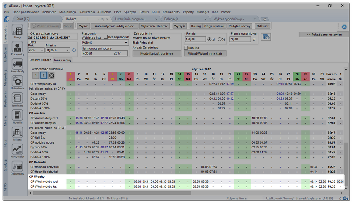Click the calculator icon beside Premia uznaniowa
Viewport: 352px width, 203px height.
[266, 37]
